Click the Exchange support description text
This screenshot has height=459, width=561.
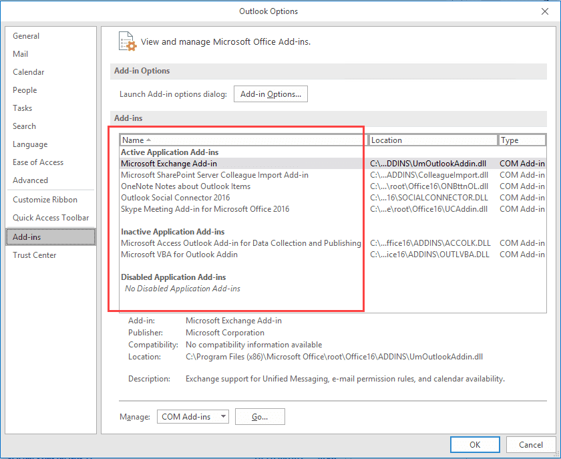click(345, 379)
